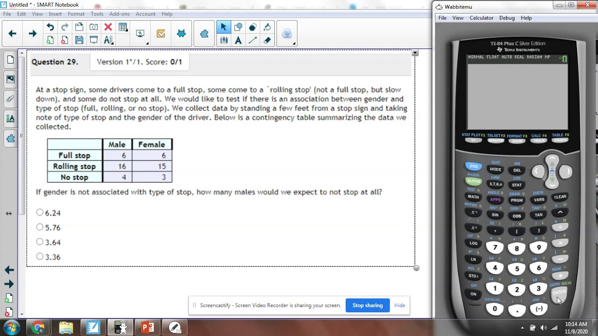Open the question object's menu arrow
The width and height of the screenshot is (598, 336).
pos(415,53)
